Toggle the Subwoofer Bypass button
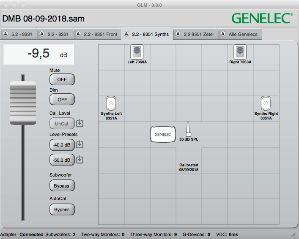 pyautogui.click(x=62, y=185)
